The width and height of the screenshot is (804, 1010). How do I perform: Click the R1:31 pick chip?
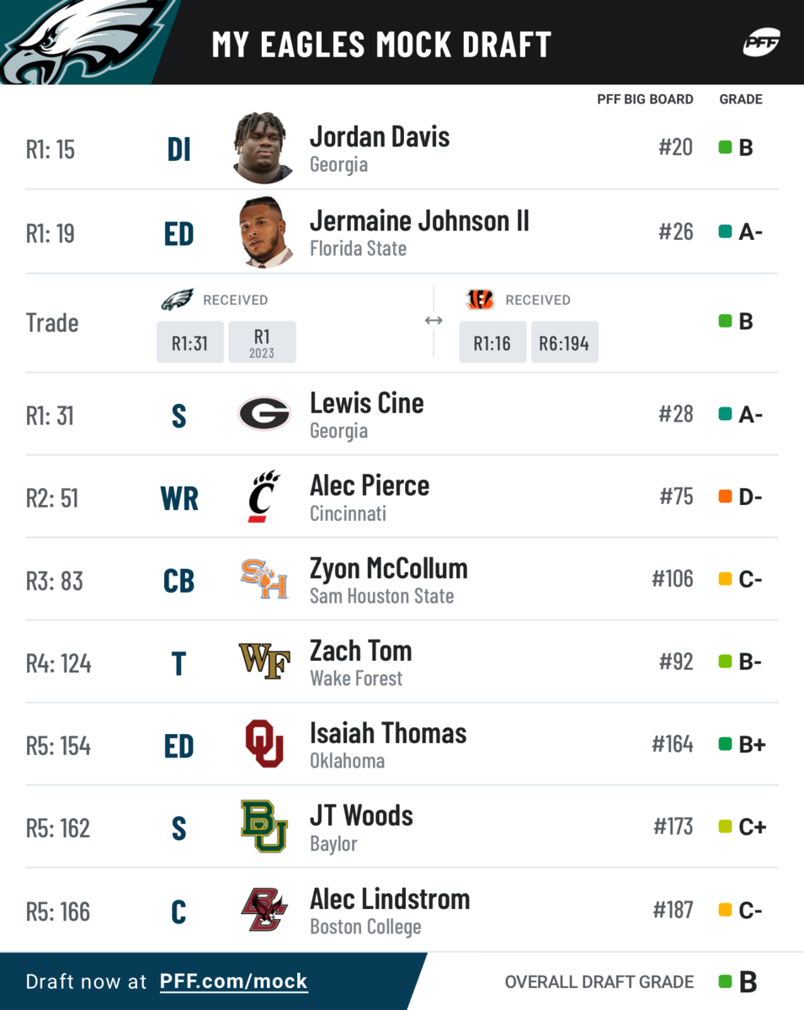tap(190, 343)
